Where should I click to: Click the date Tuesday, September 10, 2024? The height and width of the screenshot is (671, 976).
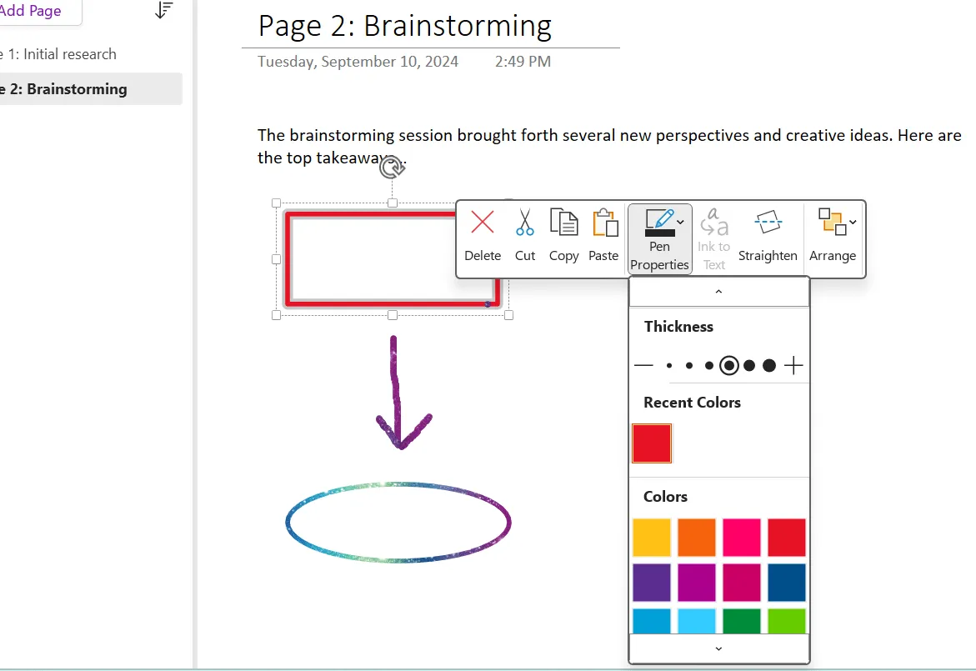pos(358,62)
